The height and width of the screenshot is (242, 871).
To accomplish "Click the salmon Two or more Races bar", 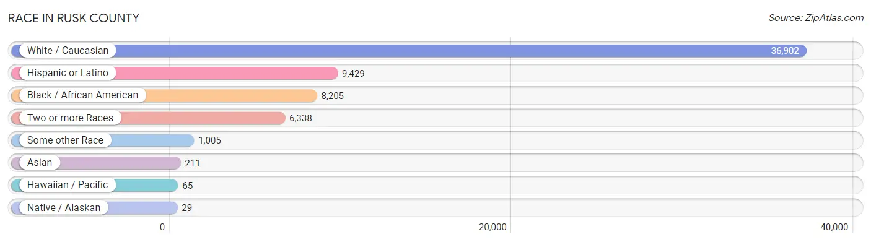I will click(149, 118).
